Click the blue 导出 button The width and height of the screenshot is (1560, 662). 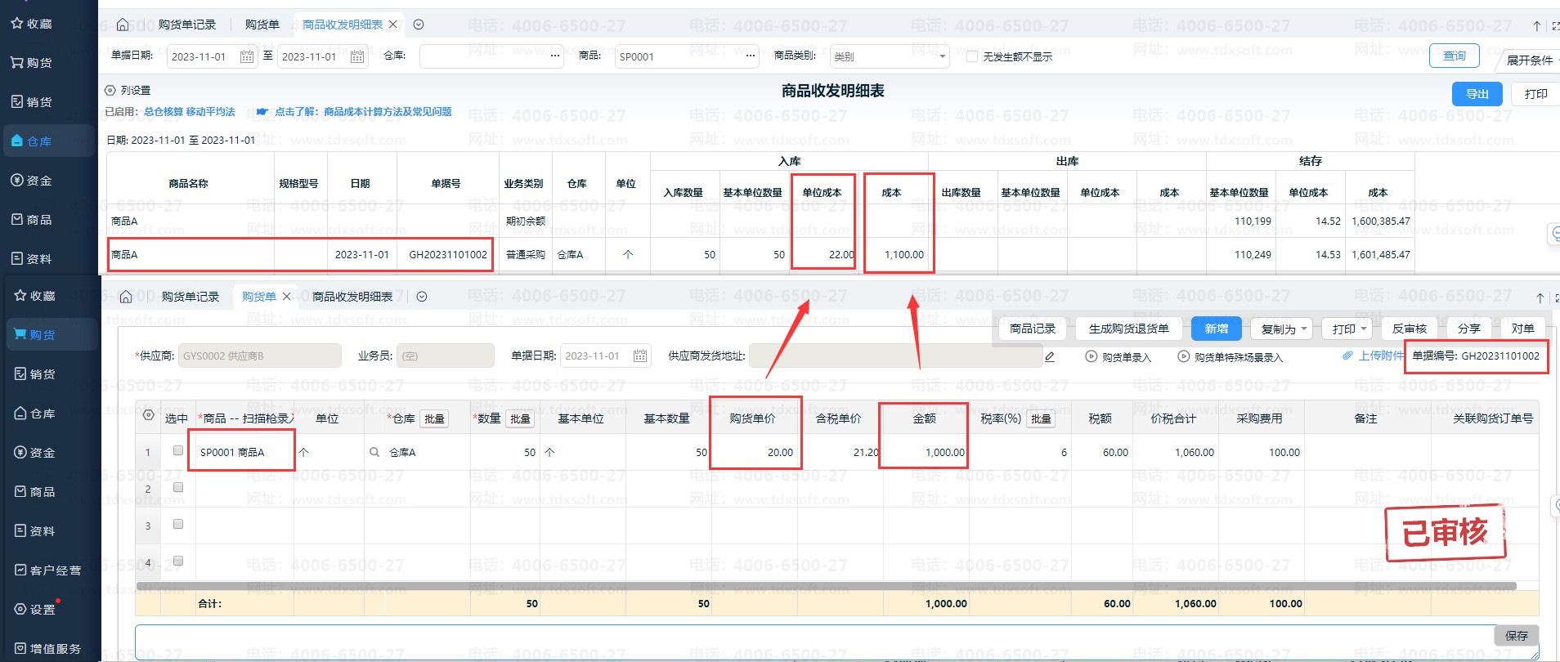(1477, 94)
